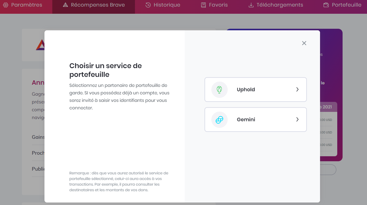Close the wallet service dialog
Image resolution: width=367 pixels, height=205 pixels.
coord(304,43)
